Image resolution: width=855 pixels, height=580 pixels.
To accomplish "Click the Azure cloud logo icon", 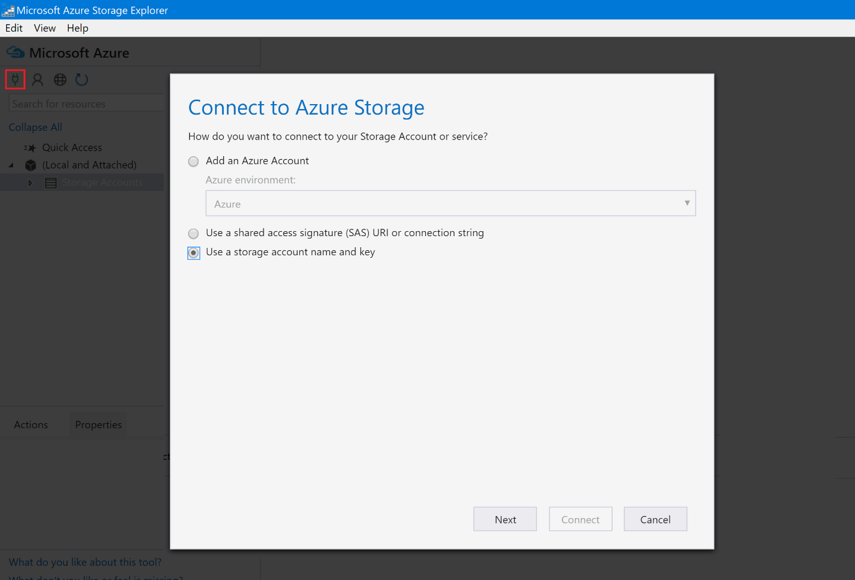I will (16, 53).
